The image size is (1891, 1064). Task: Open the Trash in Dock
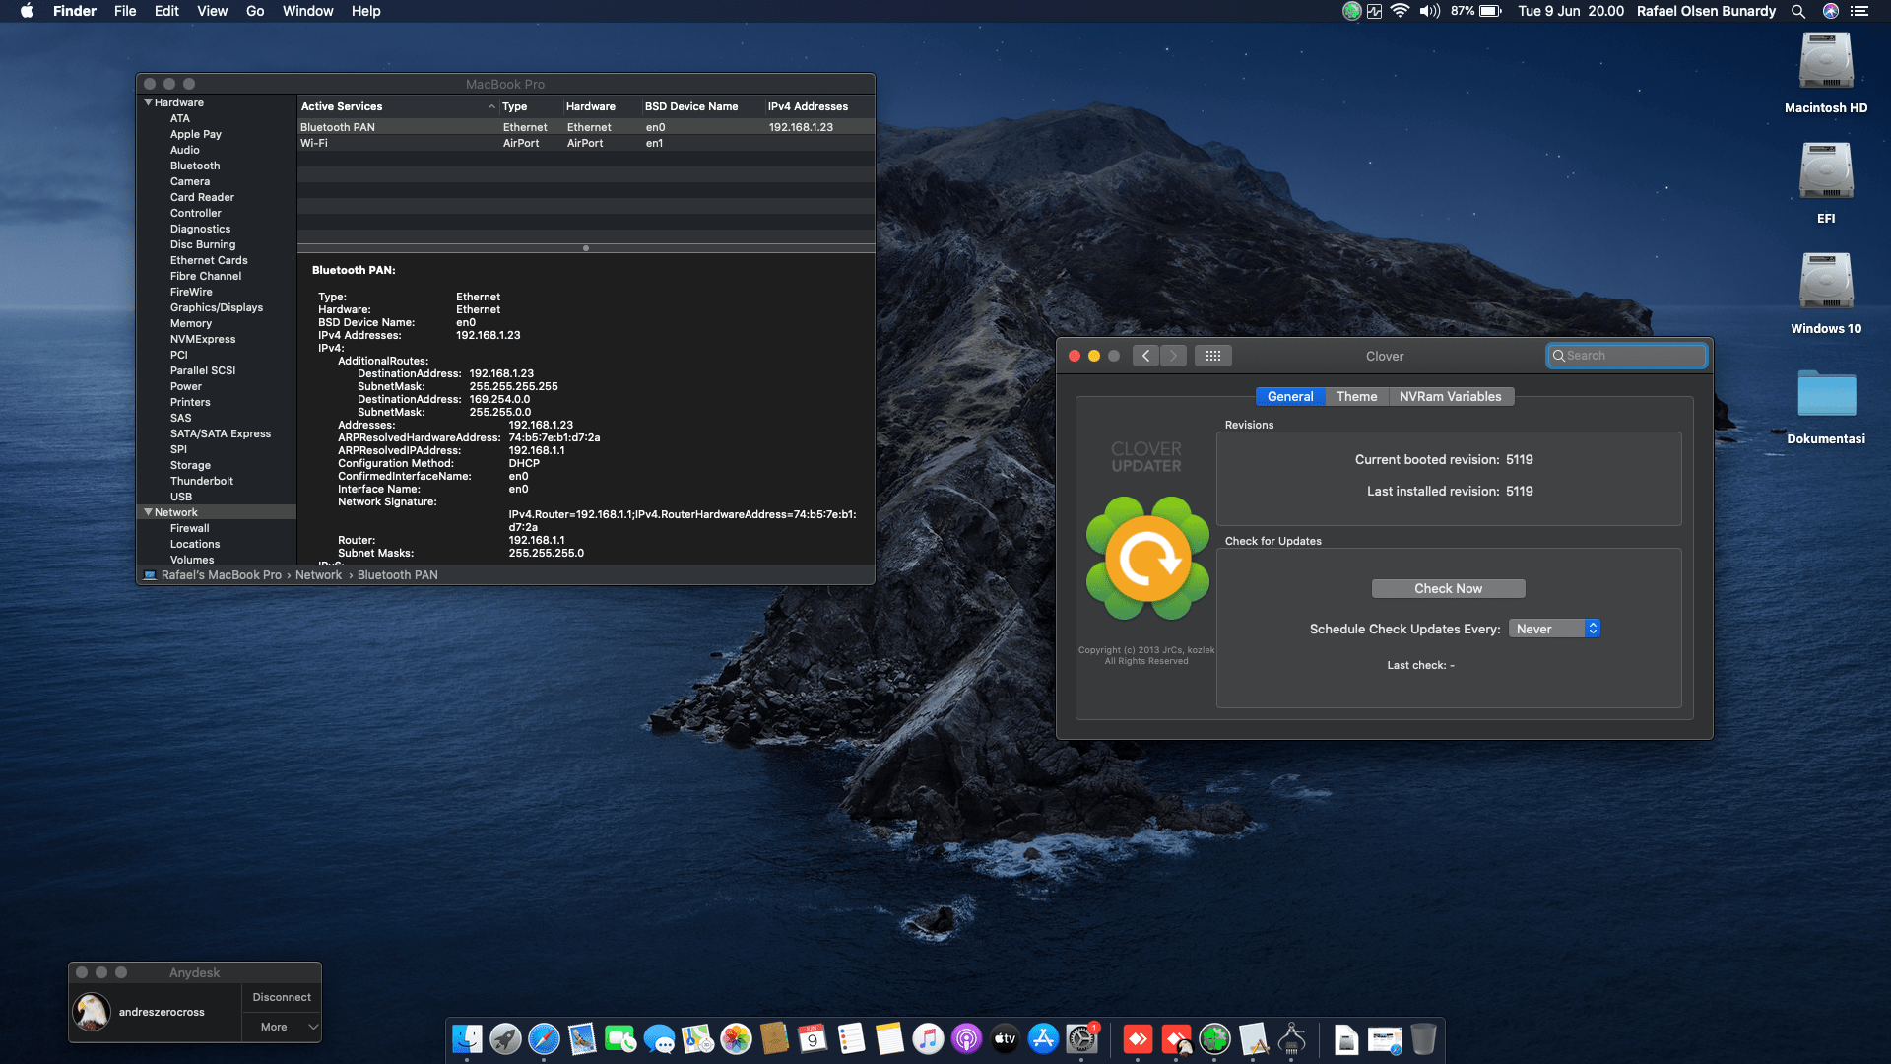pyautogui.click(x=1423, y=1038)
